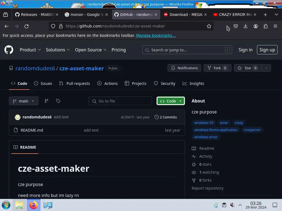This screenshot has width=282, height=211.
Task: Open randomdudes6 owner profile link
Action: (35, 68)
